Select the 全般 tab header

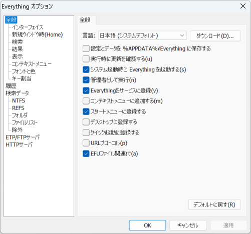pos(85,20)
